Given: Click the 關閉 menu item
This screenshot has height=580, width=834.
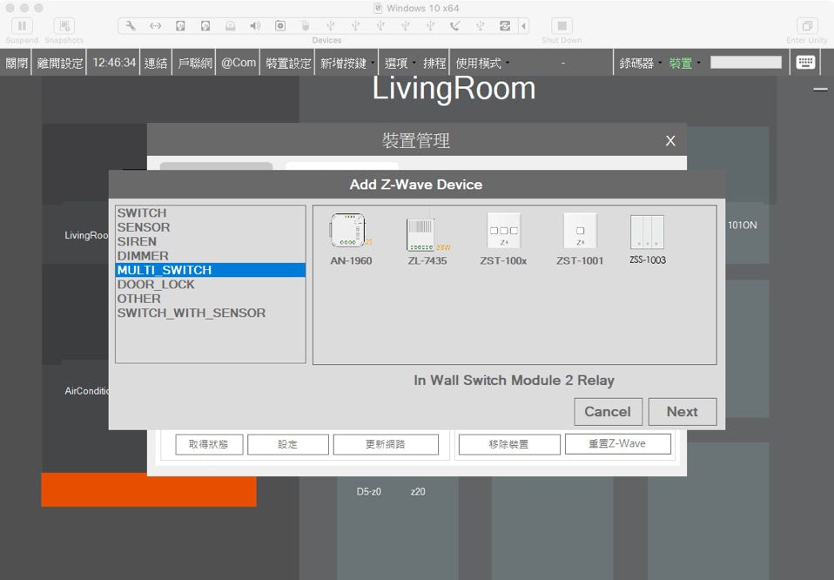Looking at the screenshot, I should pyautogui.click(x=17, y=63).
